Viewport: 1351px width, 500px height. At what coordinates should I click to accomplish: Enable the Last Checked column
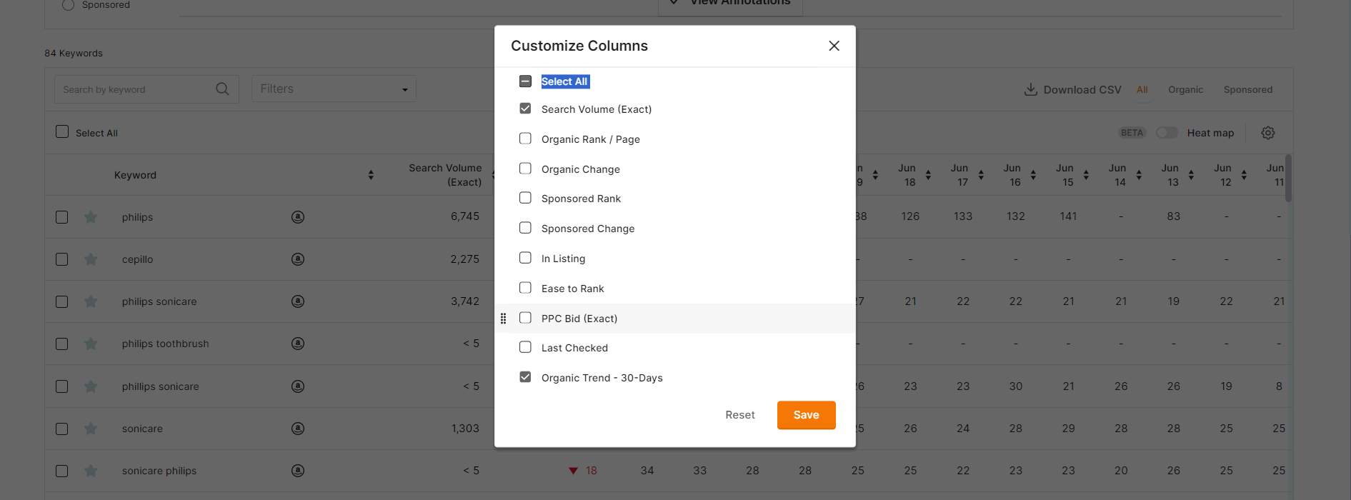[x=525, y=347]
